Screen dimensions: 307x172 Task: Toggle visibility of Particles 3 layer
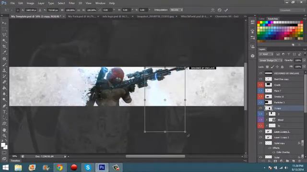pos(260,102)
